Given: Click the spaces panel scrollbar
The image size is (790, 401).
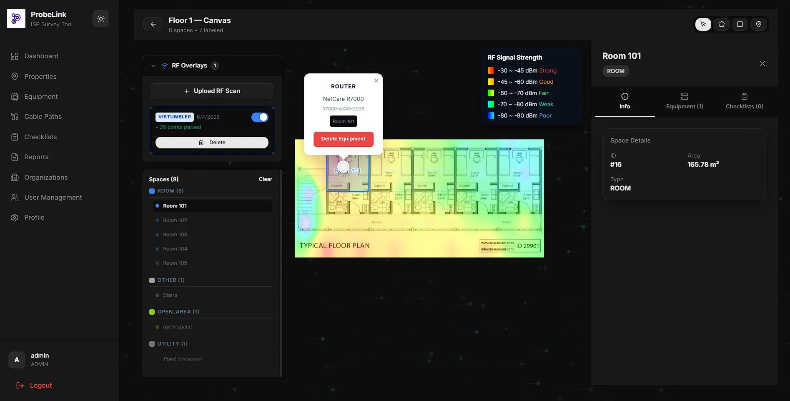Looking at the screenshot, I should (281, 273).
